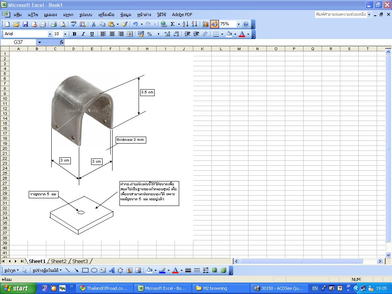The height and width of the screenshot is (294, 392).
Task: Switch to the Sheet2 tab
Action: pos(59,261)
